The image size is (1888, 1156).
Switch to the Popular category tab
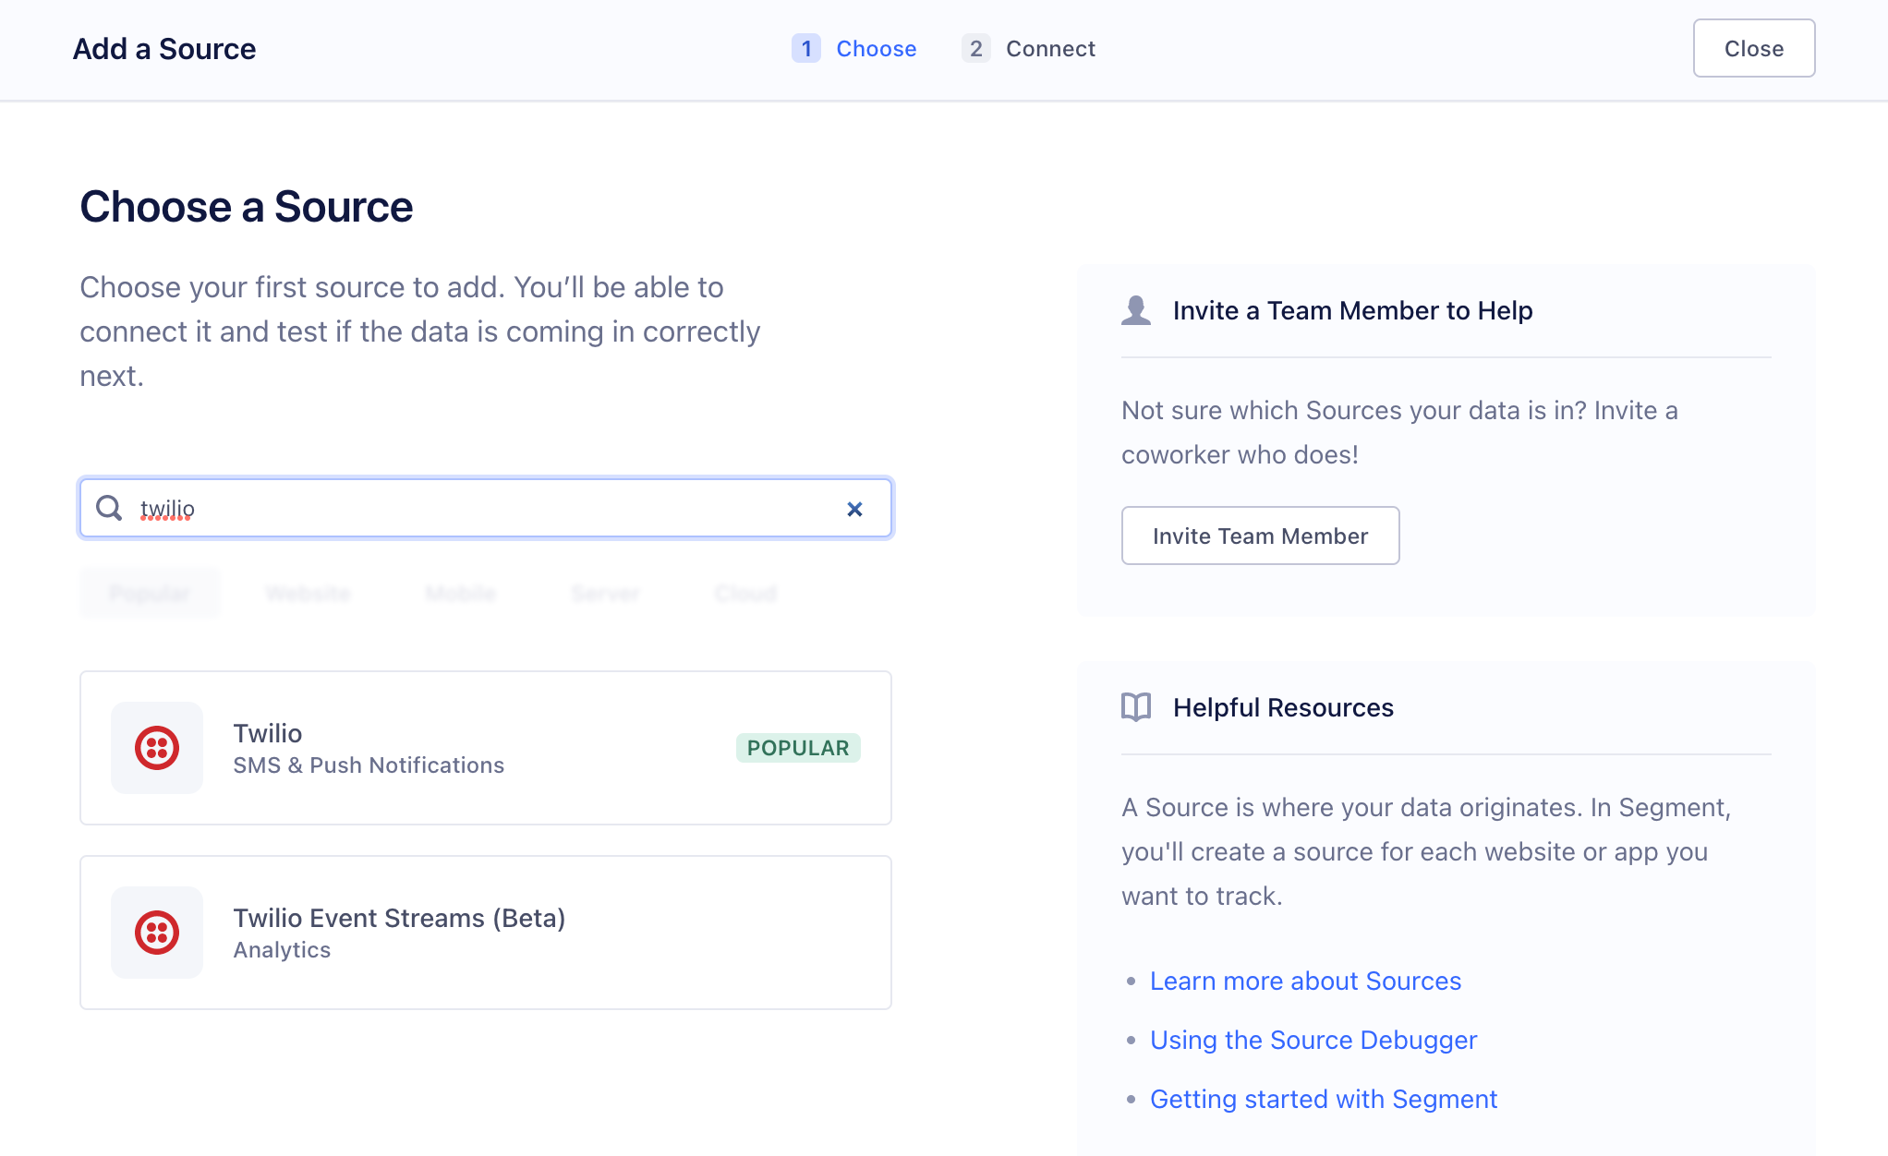pos(150,593)
